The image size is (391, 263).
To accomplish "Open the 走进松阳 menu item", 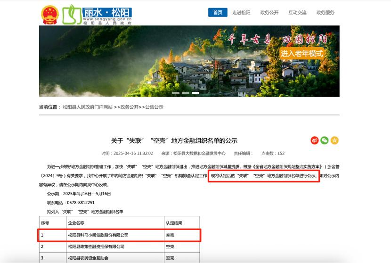I will tap(241, 13).
